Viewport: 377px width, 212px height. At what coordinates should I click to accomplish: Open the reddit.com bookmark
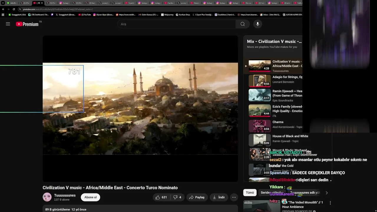[x=126, y=14]
